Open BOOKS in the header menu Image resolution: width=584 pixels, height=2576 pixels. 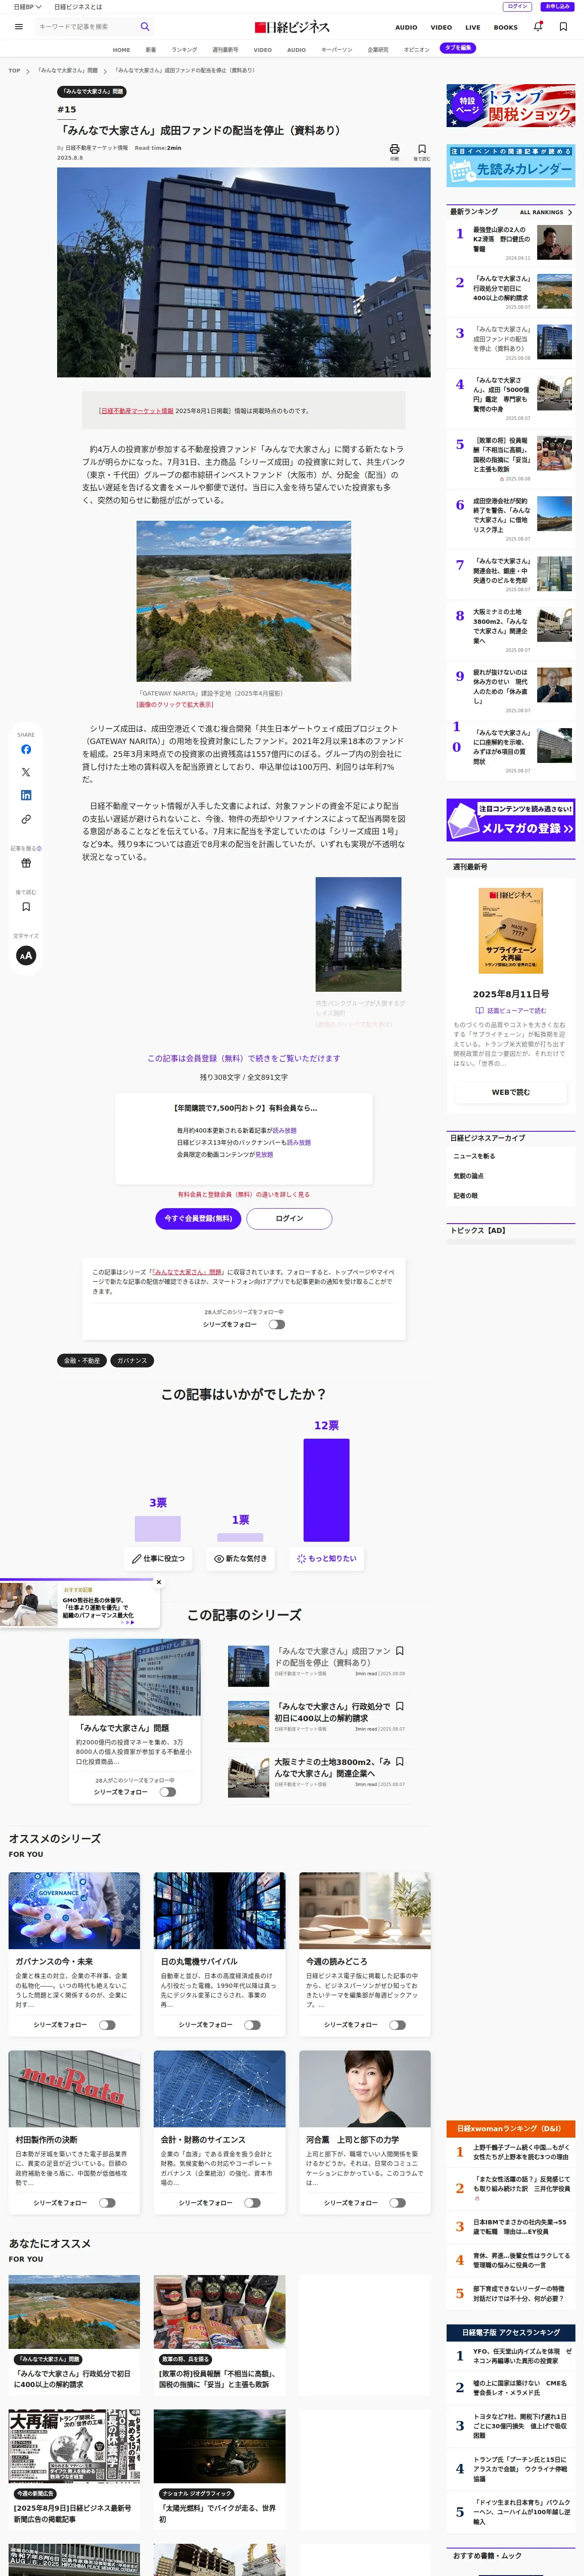click(506, 27)
